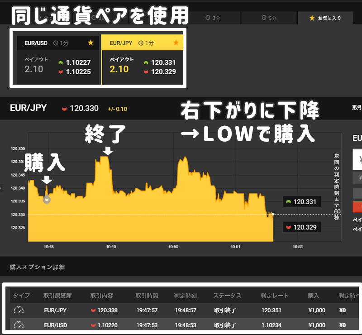Screen dimensions: 362x335
Task: Click the 120.338 trade entry value
Action: [107, 310]
